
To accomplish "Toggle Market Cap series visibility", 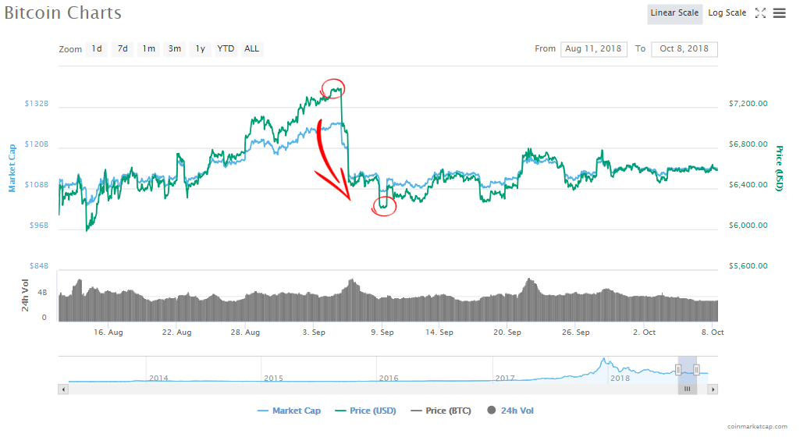I will pyautogui.click(x=289, y=411).
